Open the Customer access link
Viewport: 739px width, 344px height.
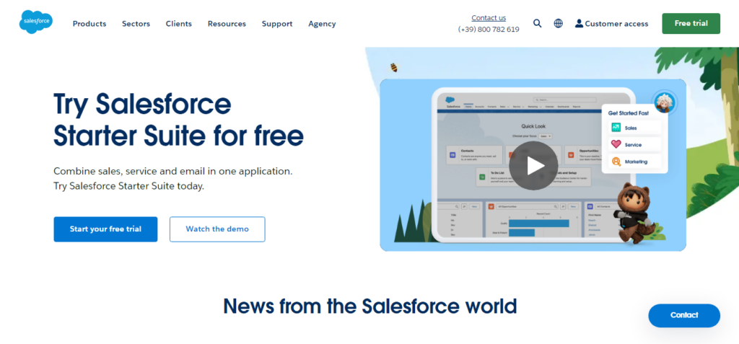[x=612, y=24]
